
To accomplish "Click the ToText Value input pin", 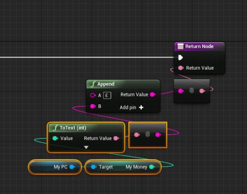I will pyautogui.click(x=55, y=138).
